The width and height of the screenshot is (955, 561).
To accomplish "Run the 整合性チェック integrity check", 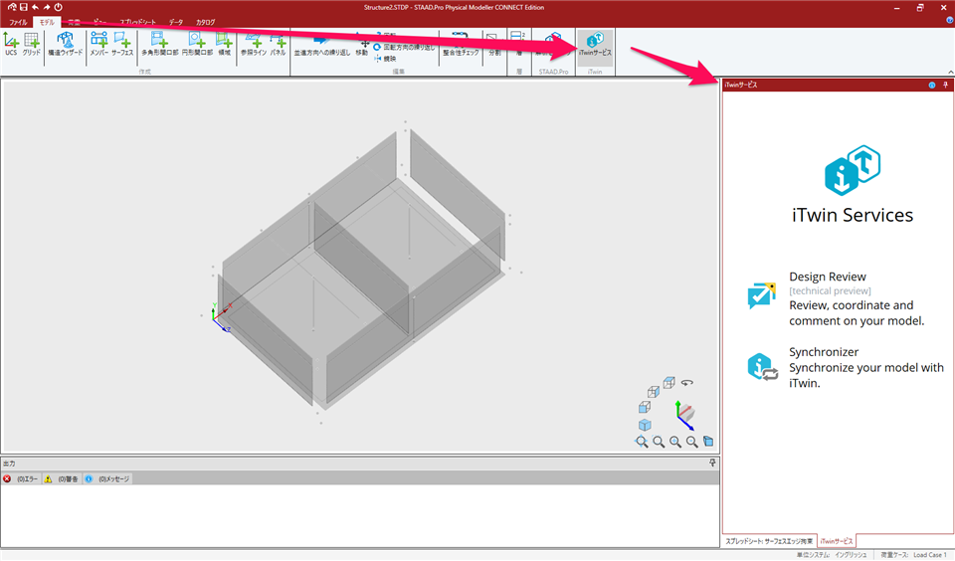I will click(x=461, y=43).
